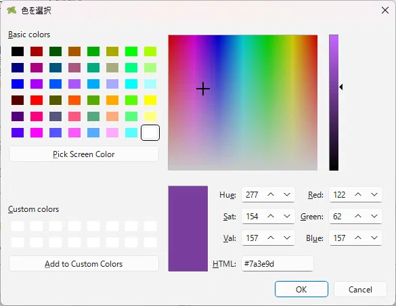Confirm the color with OK

click(x=301, y=289)
